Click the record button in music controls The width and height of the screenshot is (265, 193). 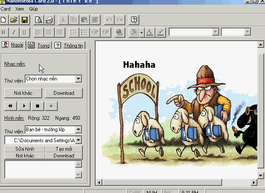click(x=51, y=106)
